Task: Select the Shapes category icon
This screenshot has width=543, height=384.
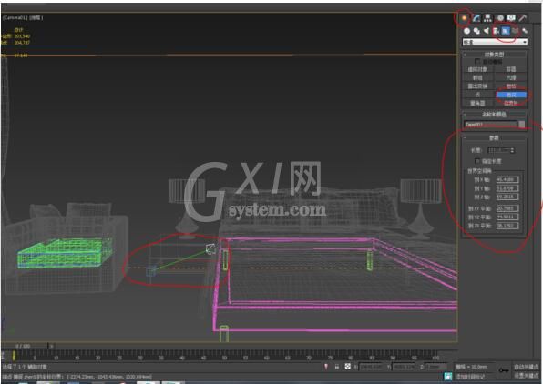Action: click(476, 31)
